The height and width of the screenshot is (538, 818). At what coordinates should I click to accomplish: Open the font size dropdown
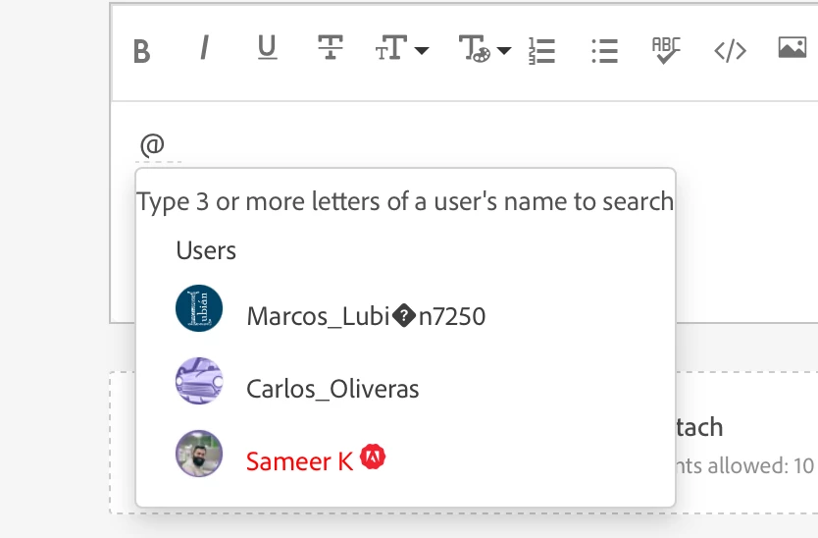402,48
